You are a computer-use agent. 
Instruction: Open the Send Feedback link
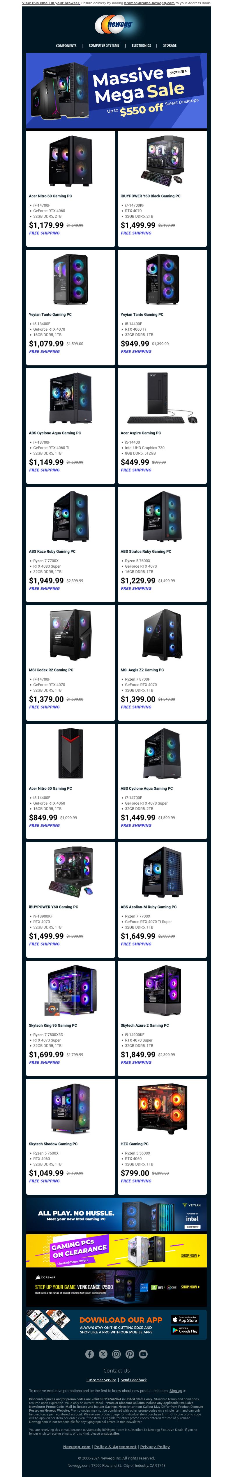133,1380
